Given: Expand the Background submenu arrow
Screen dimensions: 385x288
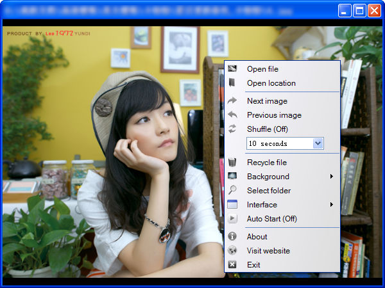Looking at the screenshot, I should (332, 177).
